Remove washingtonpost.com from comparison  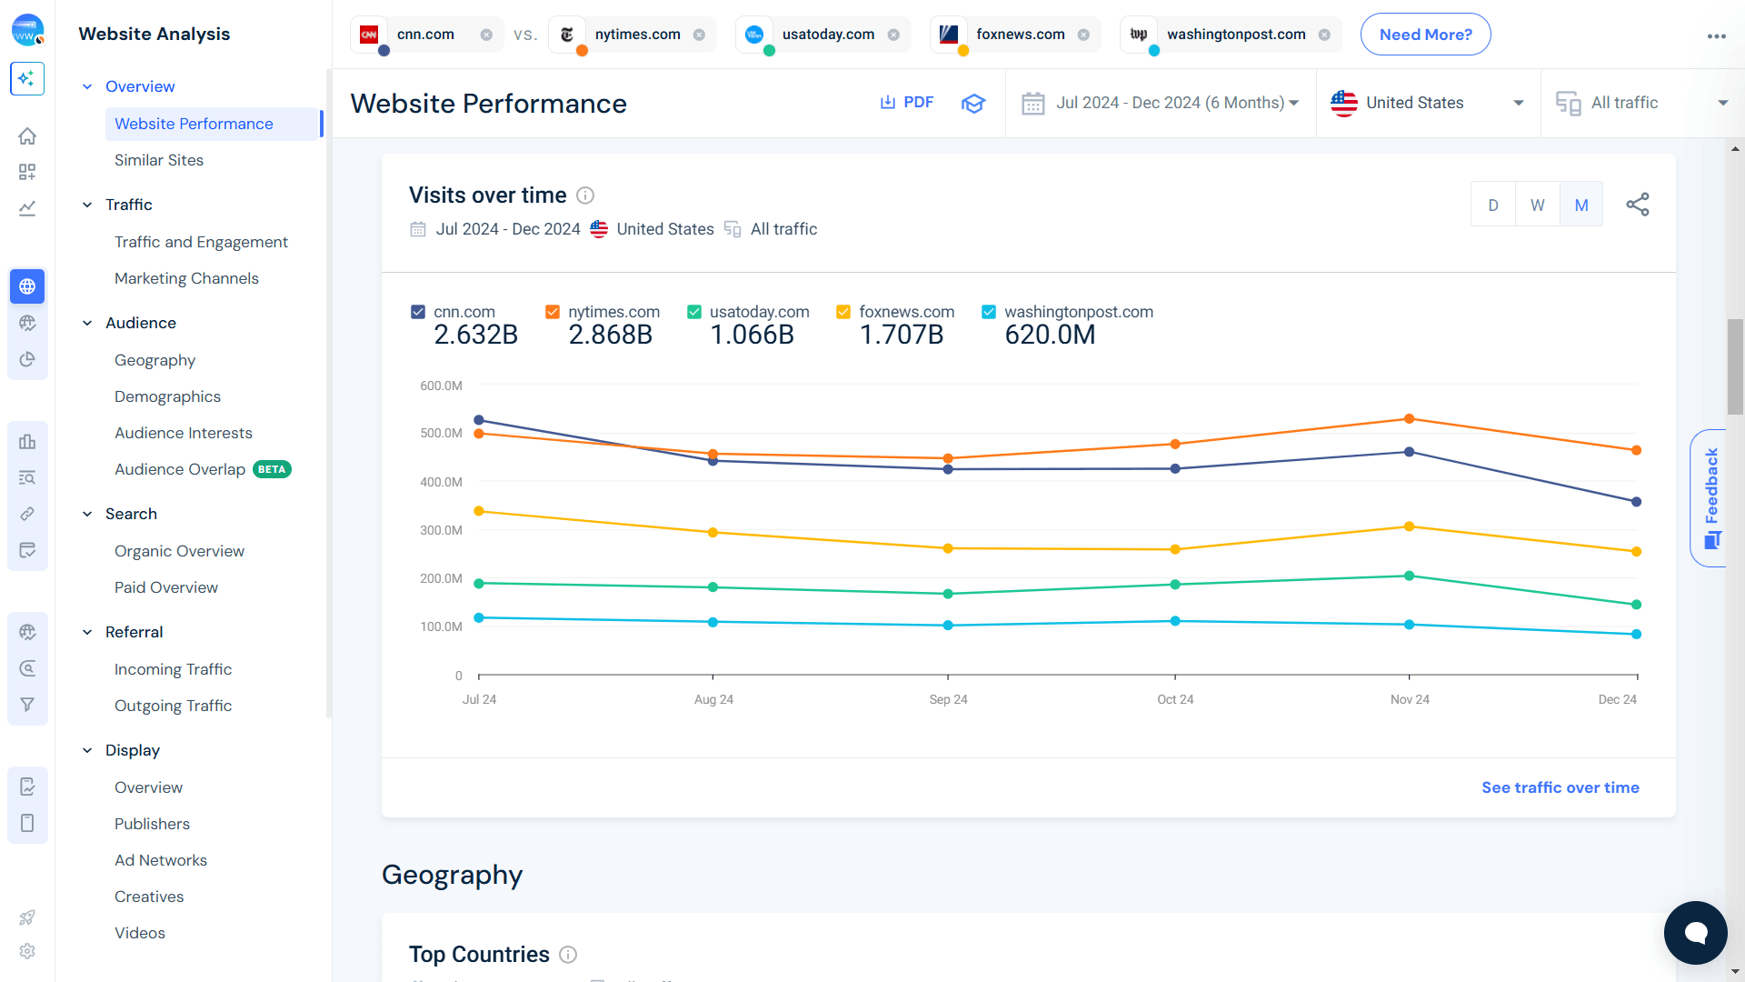[1324, 35]
